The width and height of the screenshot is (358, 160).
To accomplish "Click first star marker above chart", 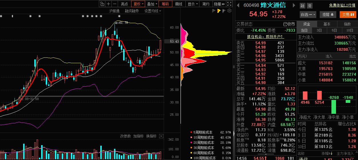I will tap(1, 16).
